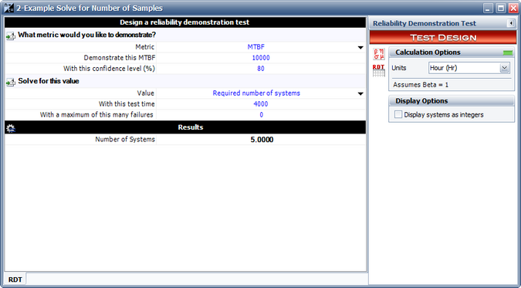Click the 'Reliability Demonstration Test' panel title
Image resolution: width=521 pixels, height=288 pixels.
coord(425,23)
